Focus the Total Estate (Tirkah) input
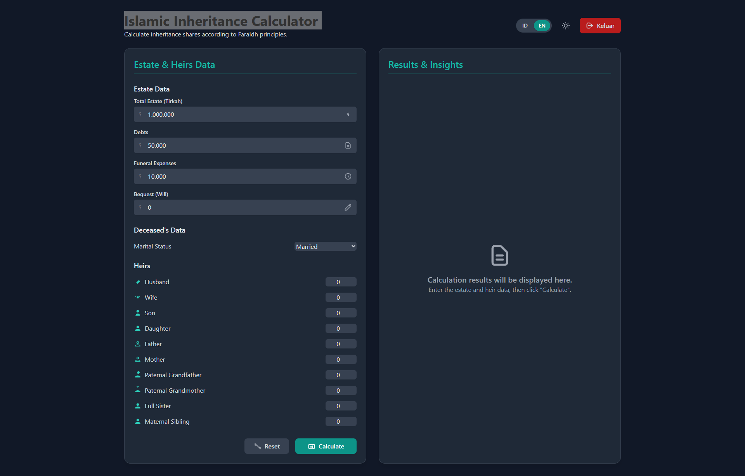745x476 pixels. pyautogui.click(x=244, y=114)
